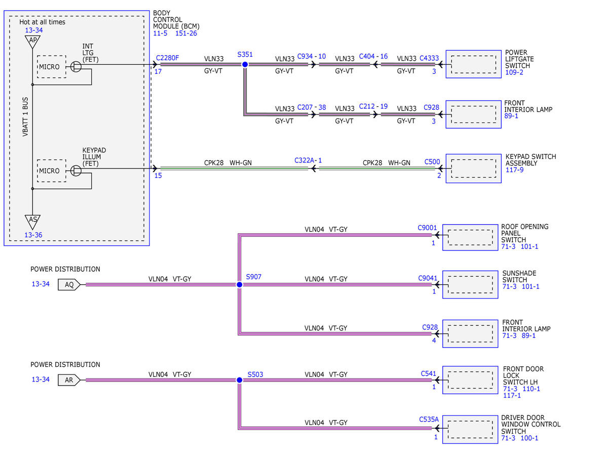Click the AR power distribution connector symbol

tap(69, 380)
